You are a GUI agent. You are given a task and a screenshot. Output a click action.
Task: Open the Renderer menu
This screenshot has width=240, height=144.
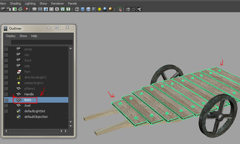click(57, 4)
